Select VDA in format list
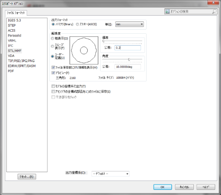221x195 pixels. click(11, 56)
